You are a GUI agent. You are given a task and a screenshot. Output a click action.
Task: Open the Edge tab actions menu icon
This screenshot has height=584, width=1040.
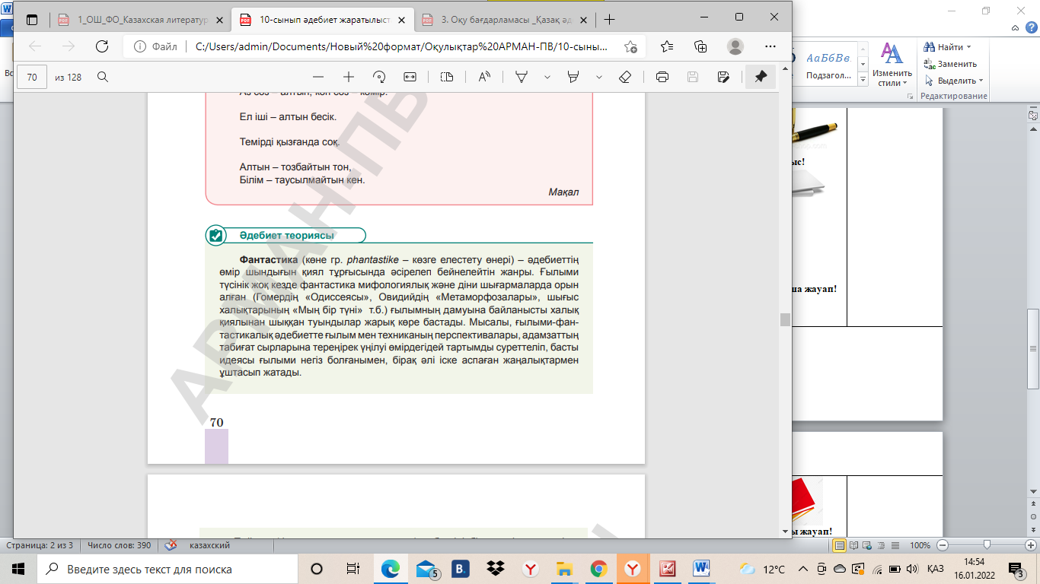pyautogui.click(x=32, y=20)
